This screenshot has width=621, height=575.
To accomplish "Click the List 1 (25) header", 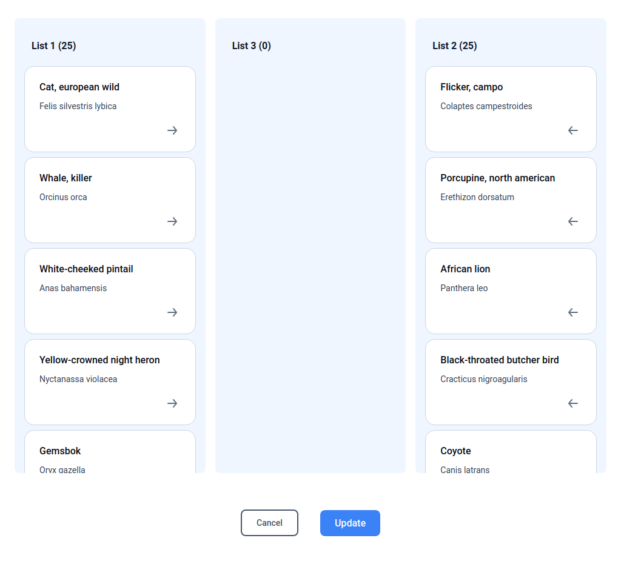I will 53,45.
